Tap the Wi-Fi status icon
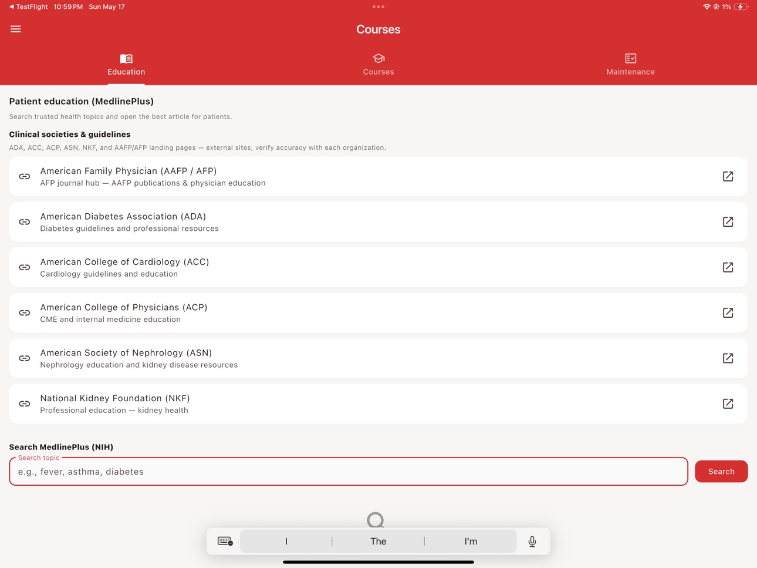 [707, 7]
